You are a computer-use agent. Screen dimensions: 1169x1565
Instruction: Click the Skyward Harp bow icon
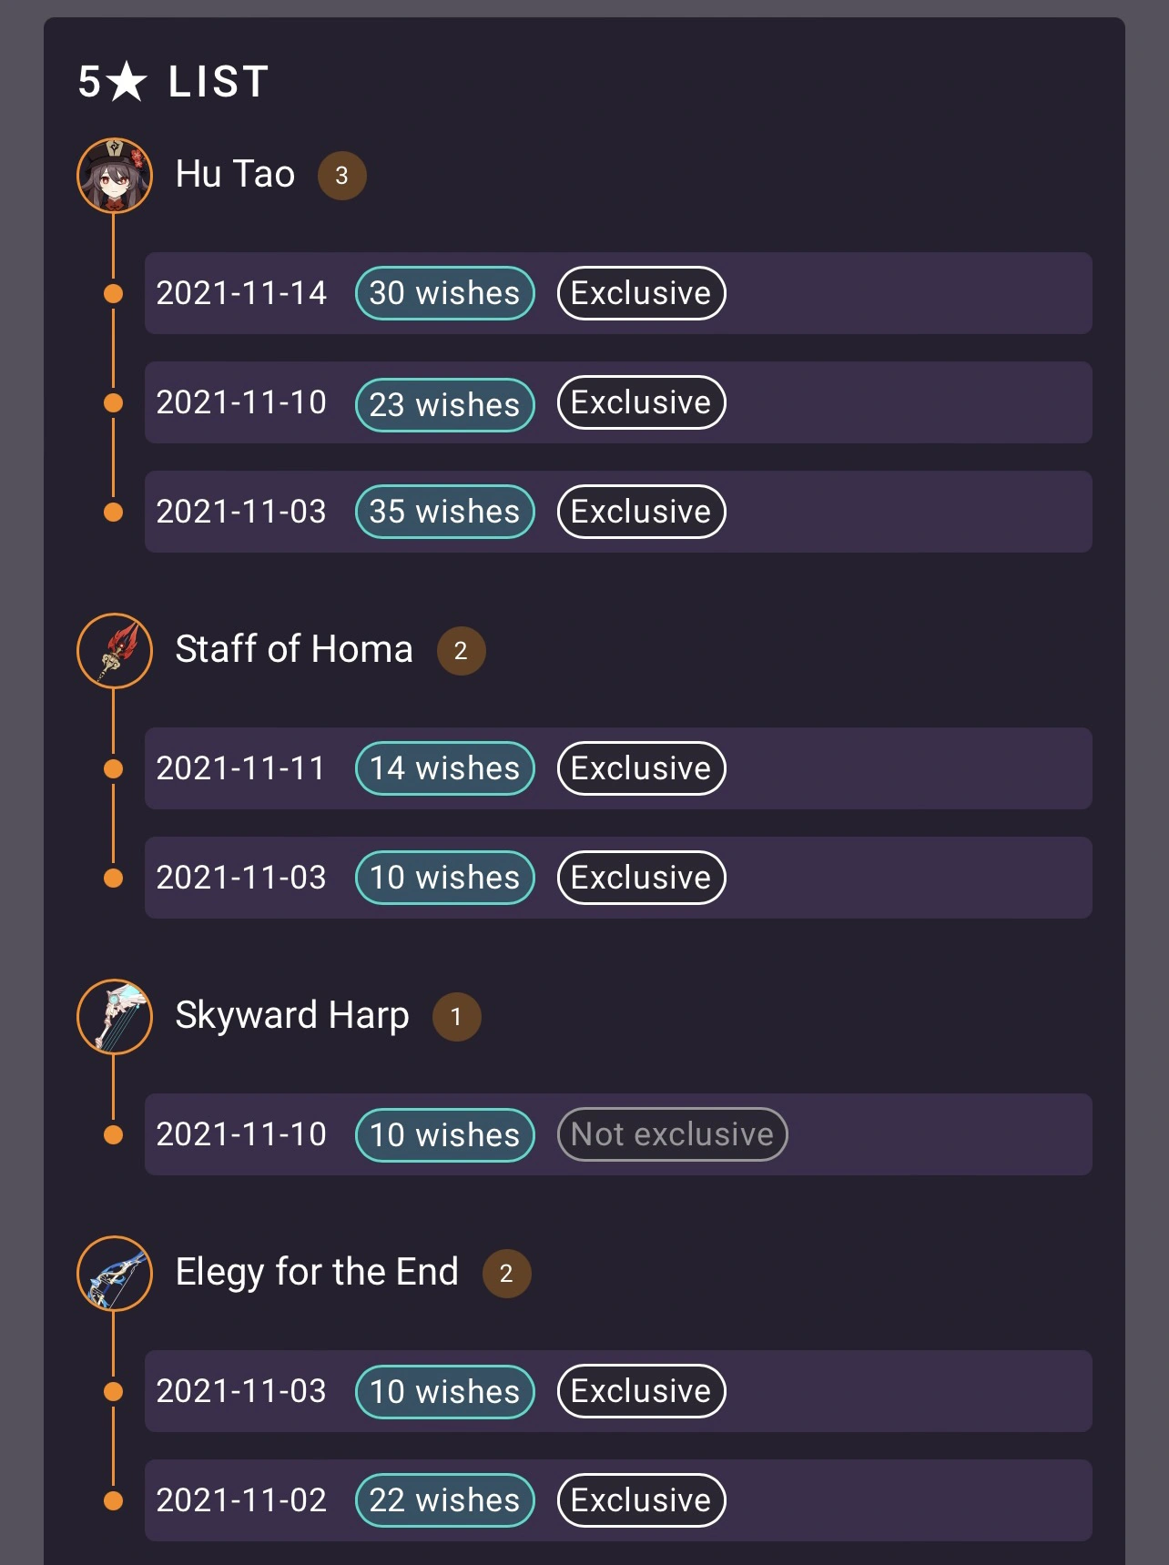pos(115,1016)
